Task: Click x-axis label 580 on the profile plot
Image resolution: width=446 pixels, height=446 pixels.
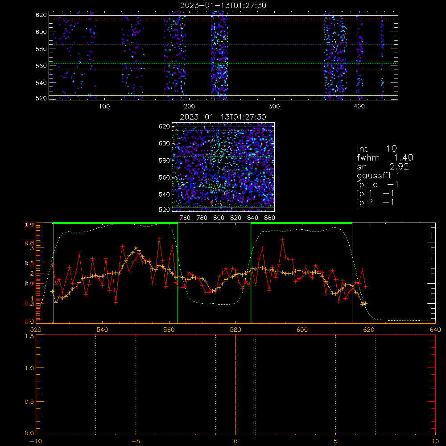Action: (235, 330)
